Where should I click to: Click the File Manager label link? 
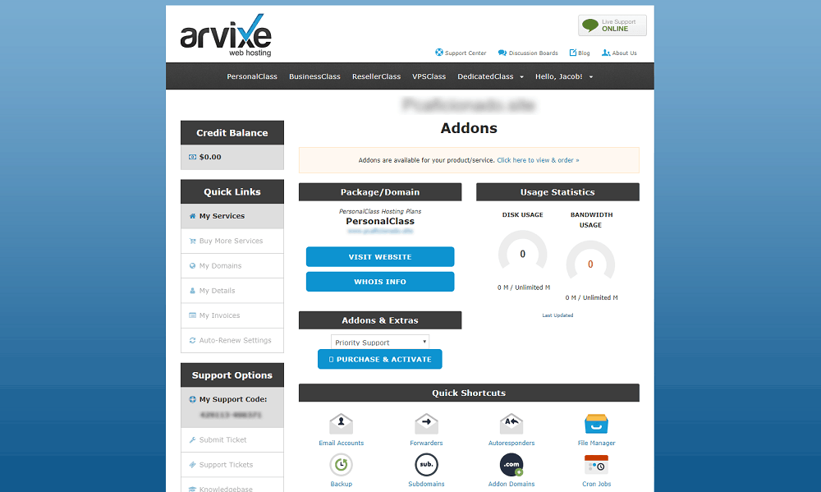click(x=596, y=444)
